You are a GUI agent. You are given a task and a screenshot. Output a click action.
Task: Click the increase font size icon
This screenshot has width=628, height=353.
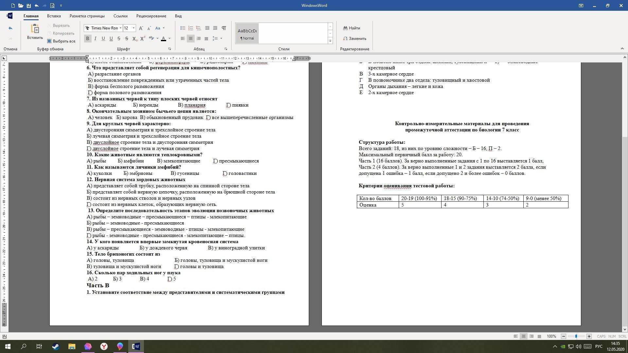(x=141, y=28)
